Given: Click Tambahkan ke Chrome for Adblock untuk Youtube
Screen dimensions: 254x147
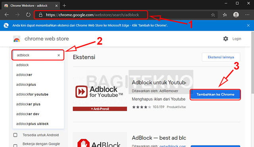Looking at the screenshot, I should [215, 94].
